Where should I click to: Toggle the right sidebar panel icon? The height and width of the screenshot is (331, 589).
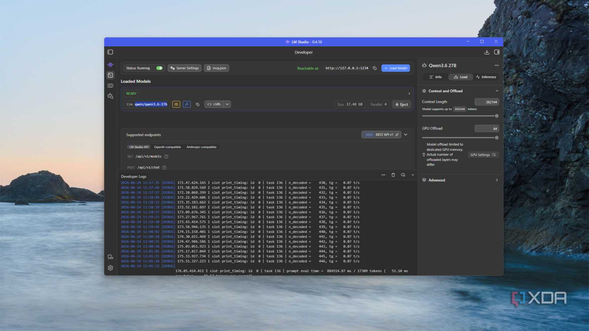coord(497,52)
